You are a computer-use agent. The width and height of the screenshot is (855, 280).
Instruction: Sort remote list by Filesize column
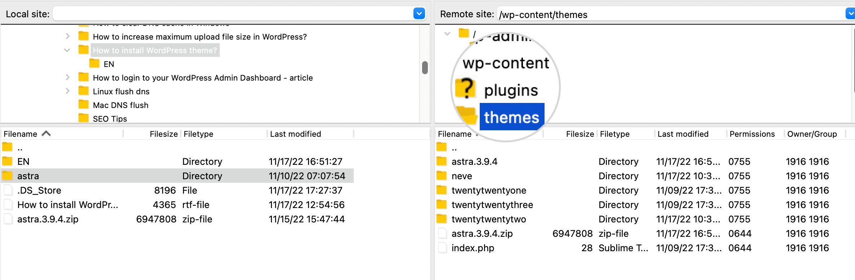[580, 134]
